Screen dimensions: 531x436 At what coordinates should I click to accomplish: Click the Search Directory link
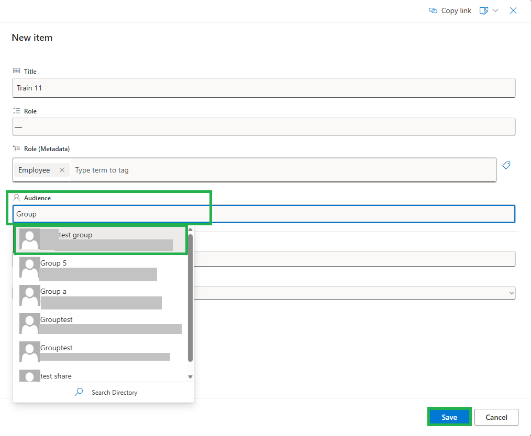pyautogui.click(x=115, y=393)
